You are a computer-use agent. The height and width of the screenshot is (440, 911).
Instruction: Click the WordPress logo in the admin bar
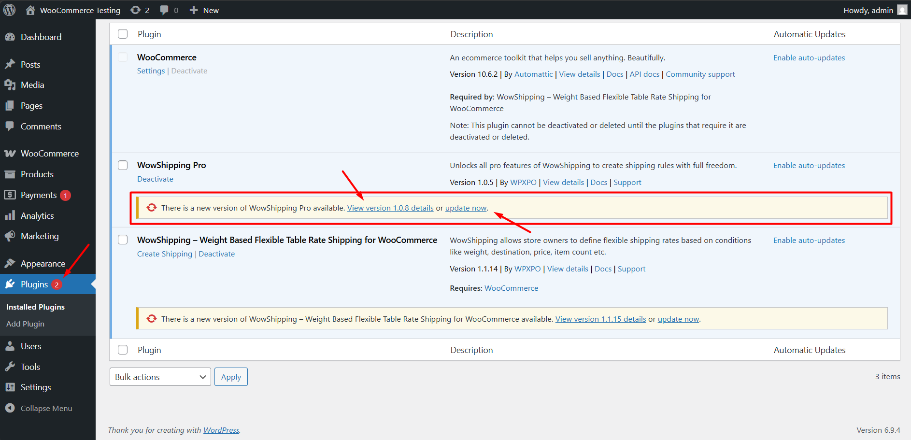pos(9,10)
